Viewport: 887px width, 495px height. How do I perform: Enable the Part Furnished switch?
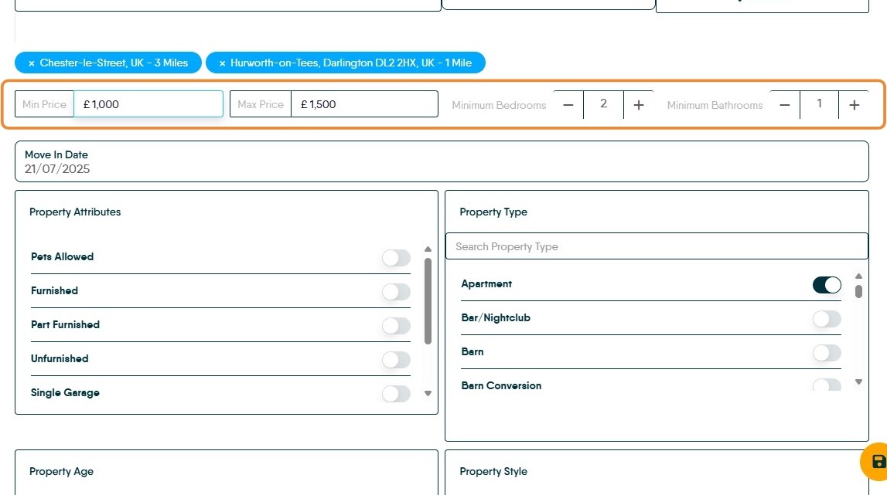point(396,325)
